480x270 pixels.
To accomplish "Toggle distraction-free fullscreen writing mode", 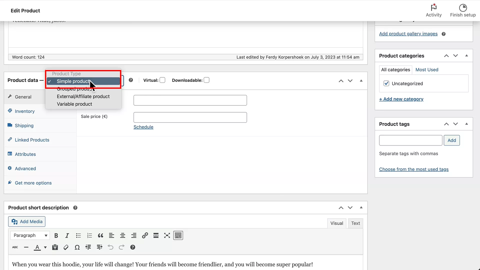I will click(167, 235).
